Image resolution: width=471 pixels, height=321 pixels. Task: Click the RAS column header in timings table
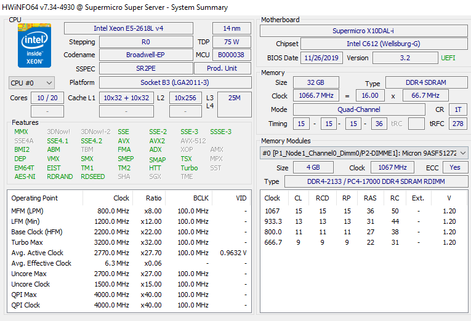[370, 198]
